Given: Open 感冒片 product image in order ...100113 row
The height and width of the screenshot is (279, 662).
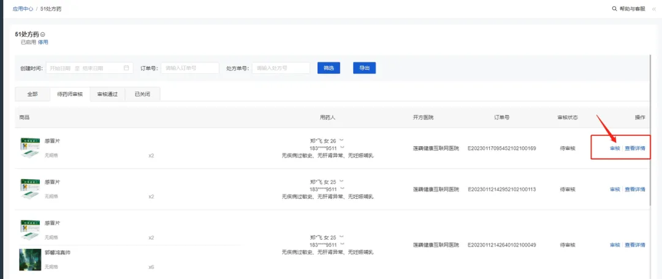Looking at the screenshot, I should tap(30, 189).
